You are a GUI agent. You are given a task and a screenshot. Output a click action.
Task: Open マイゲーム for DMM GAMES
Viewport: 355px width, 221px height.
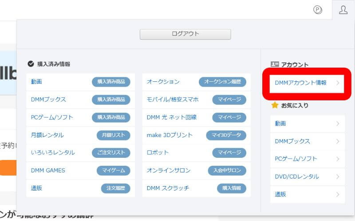tap(113, 171)
